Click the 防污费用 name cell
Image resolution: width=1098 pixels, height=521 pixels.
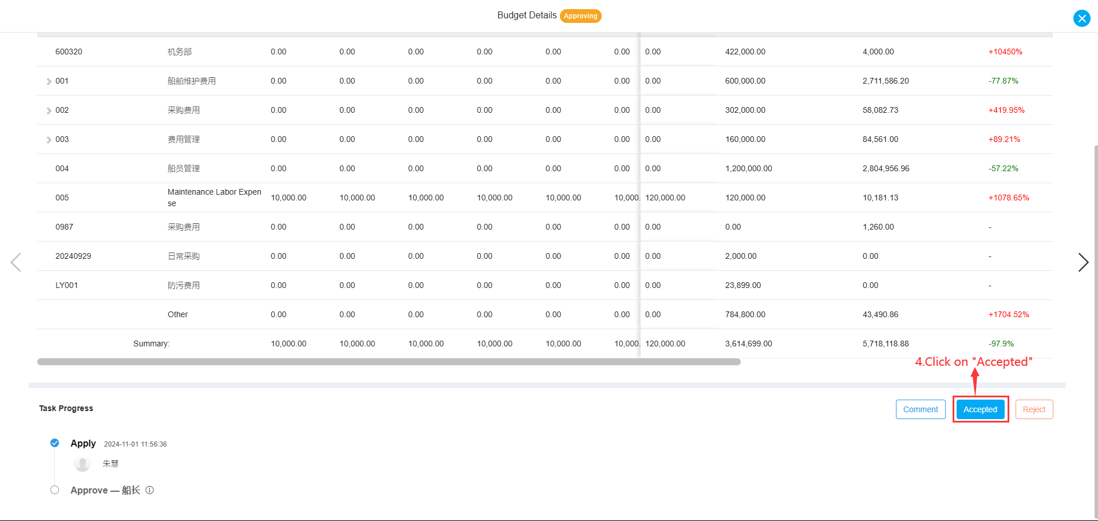pos(184,285)
